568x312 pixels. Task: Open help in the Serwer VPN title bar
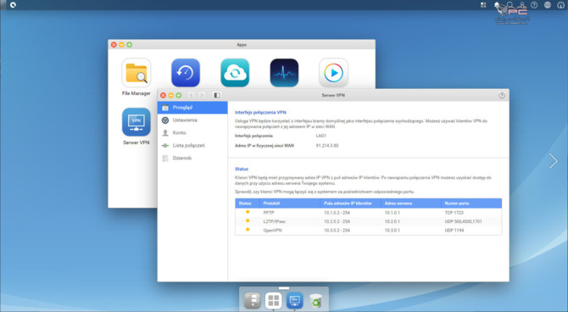coord(502,95)
